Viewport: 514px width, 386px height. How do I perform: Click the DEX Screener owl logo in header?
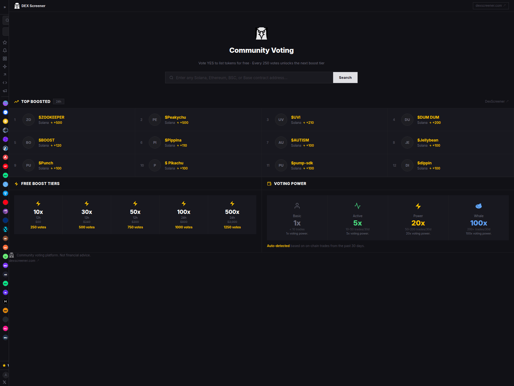click(x=17, y=6)
